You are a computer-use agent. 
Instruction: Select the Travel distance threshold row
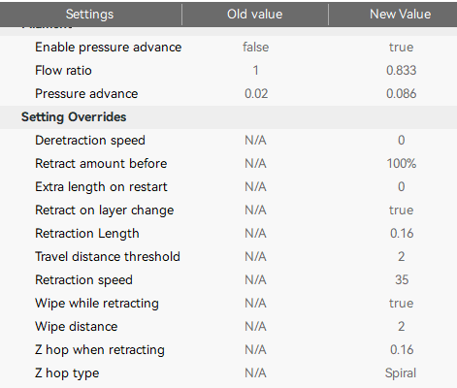(228, 257)
